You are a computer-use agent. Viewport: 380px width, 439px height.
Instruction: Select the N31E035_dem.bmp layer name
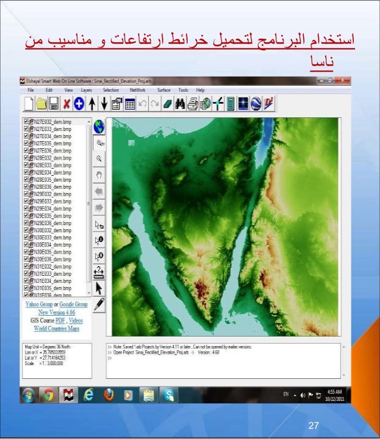(52, 288)
